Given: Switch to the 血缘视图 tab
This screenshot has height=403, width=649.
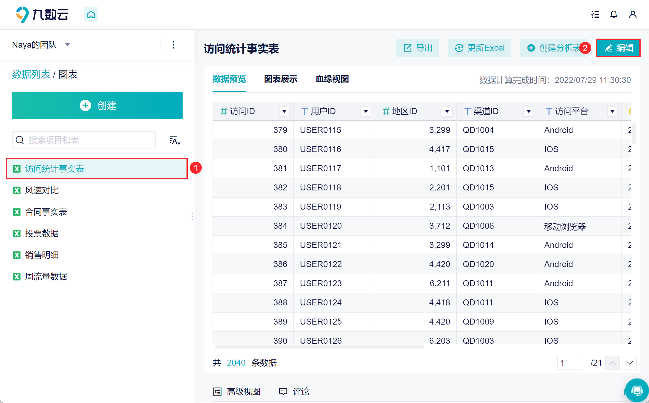Looking at the screenshot, I should pos(332,79).
